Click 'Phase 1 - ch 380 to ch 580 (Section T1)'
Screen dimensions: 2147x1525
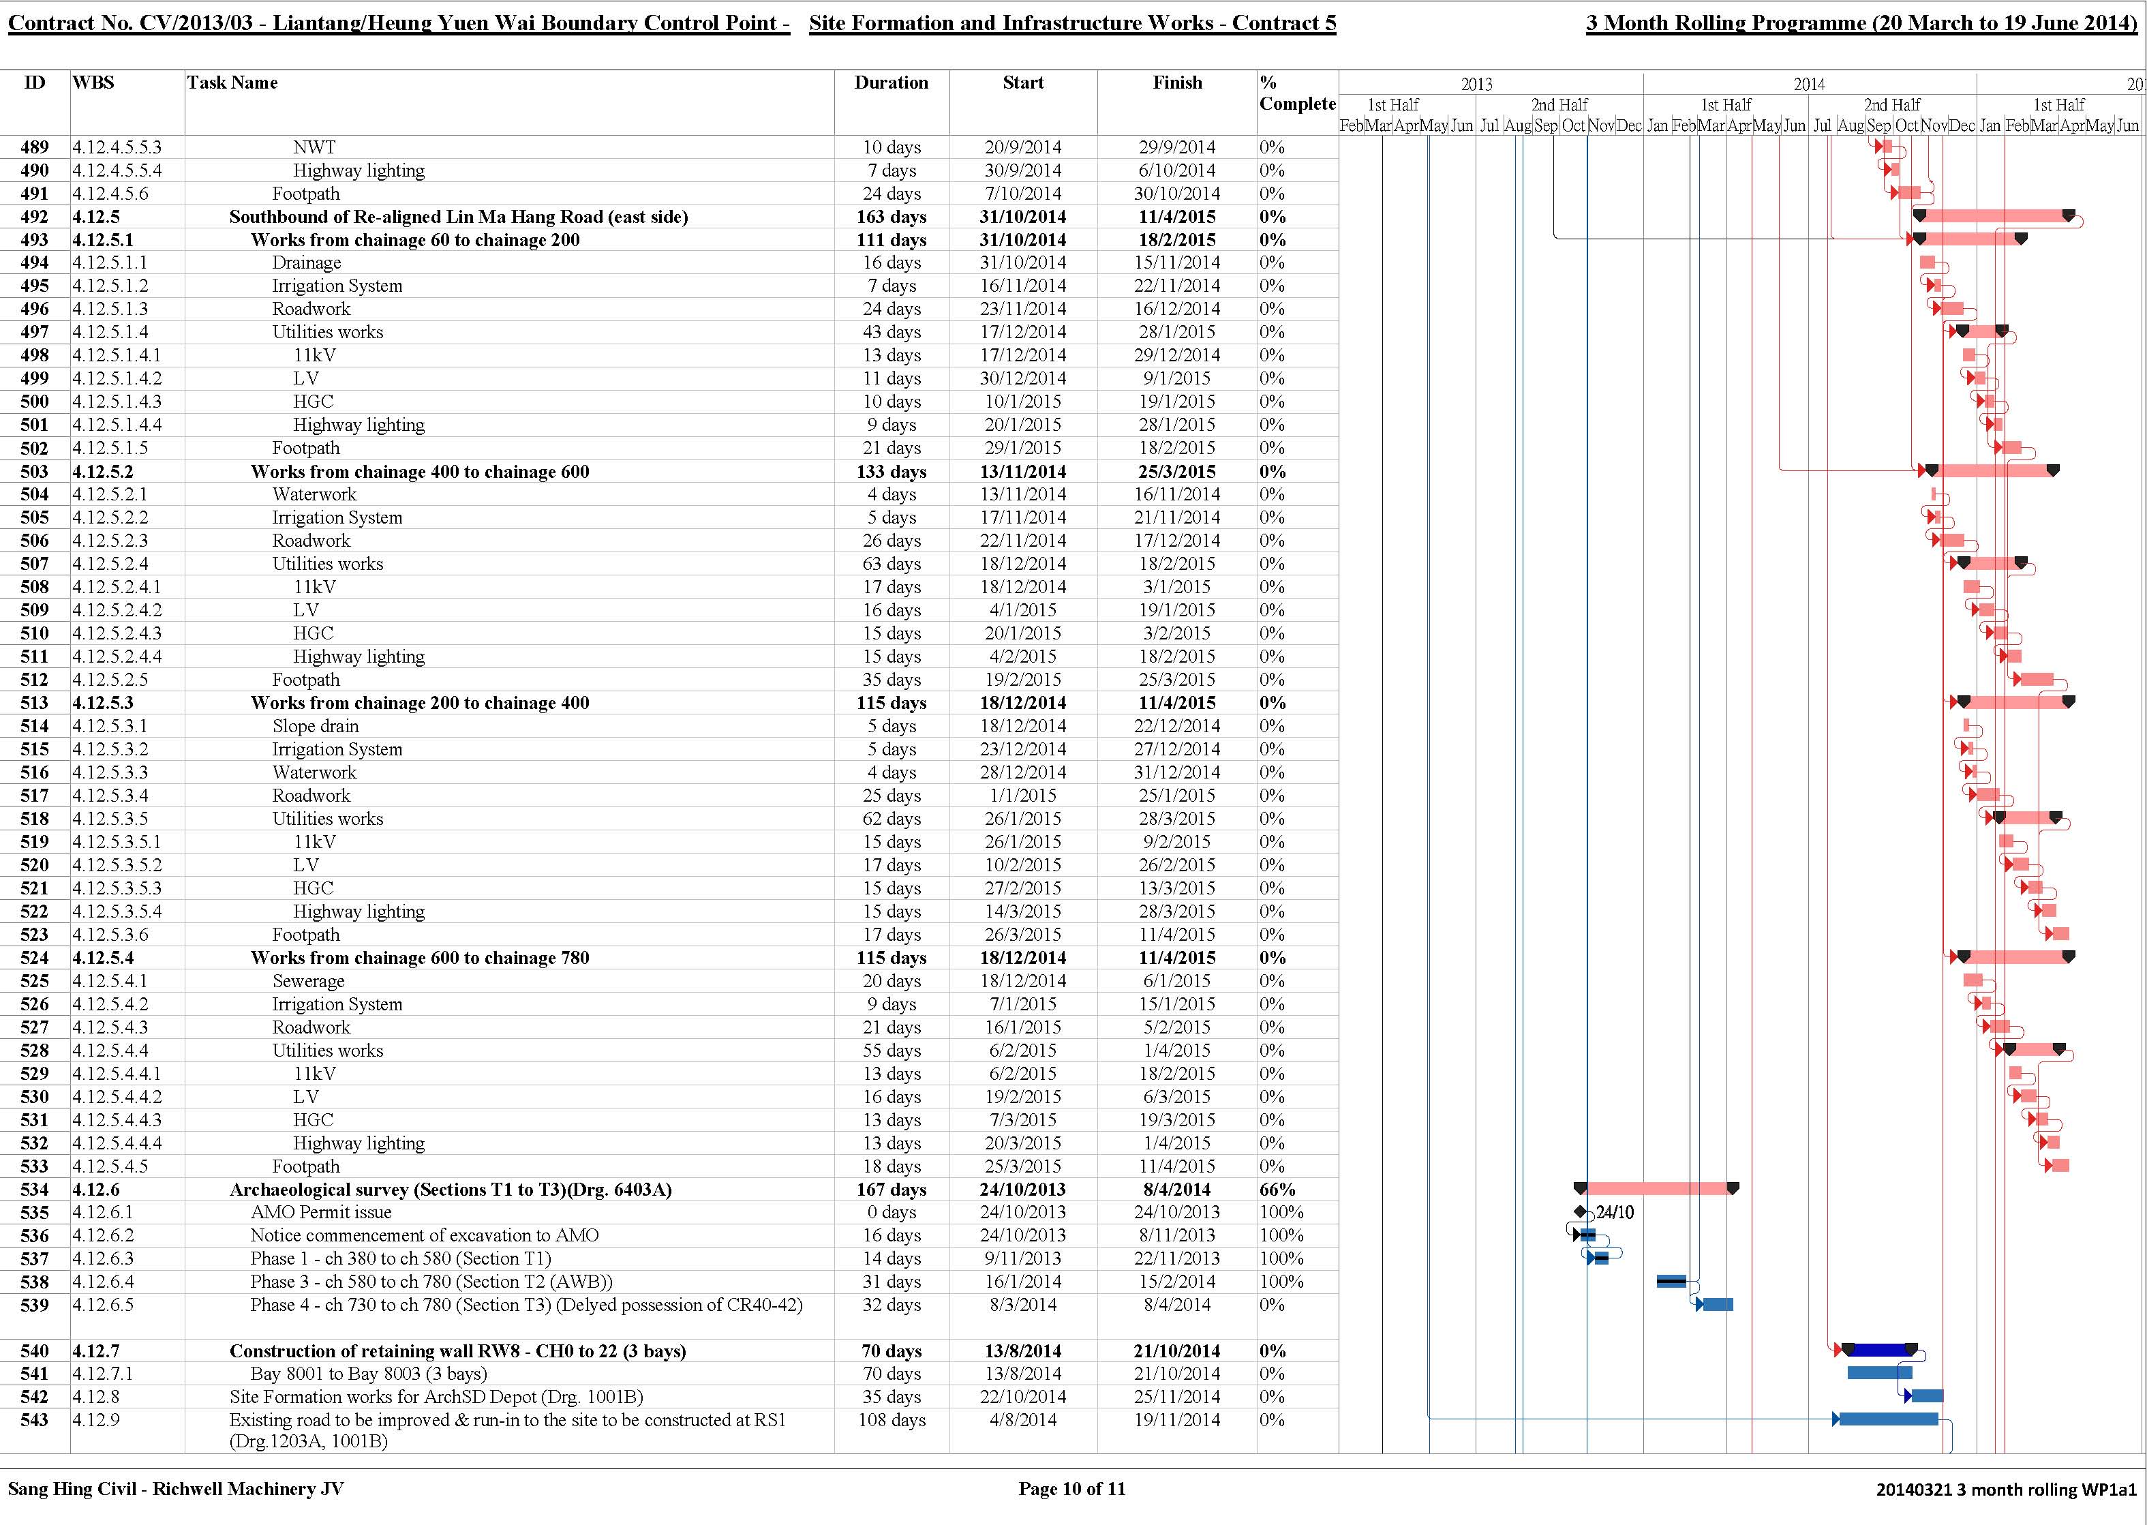point(401,1258)
